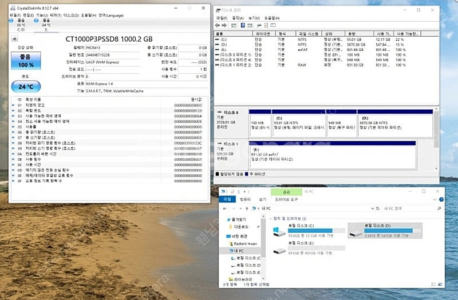Click the connect/refresh plug icon in Disk Management toolbar

point(259,25)
